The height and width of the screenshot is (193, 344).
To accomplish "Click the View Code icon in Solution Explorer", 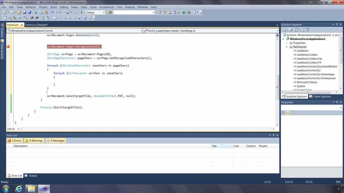I will click(x=302, y=30).
